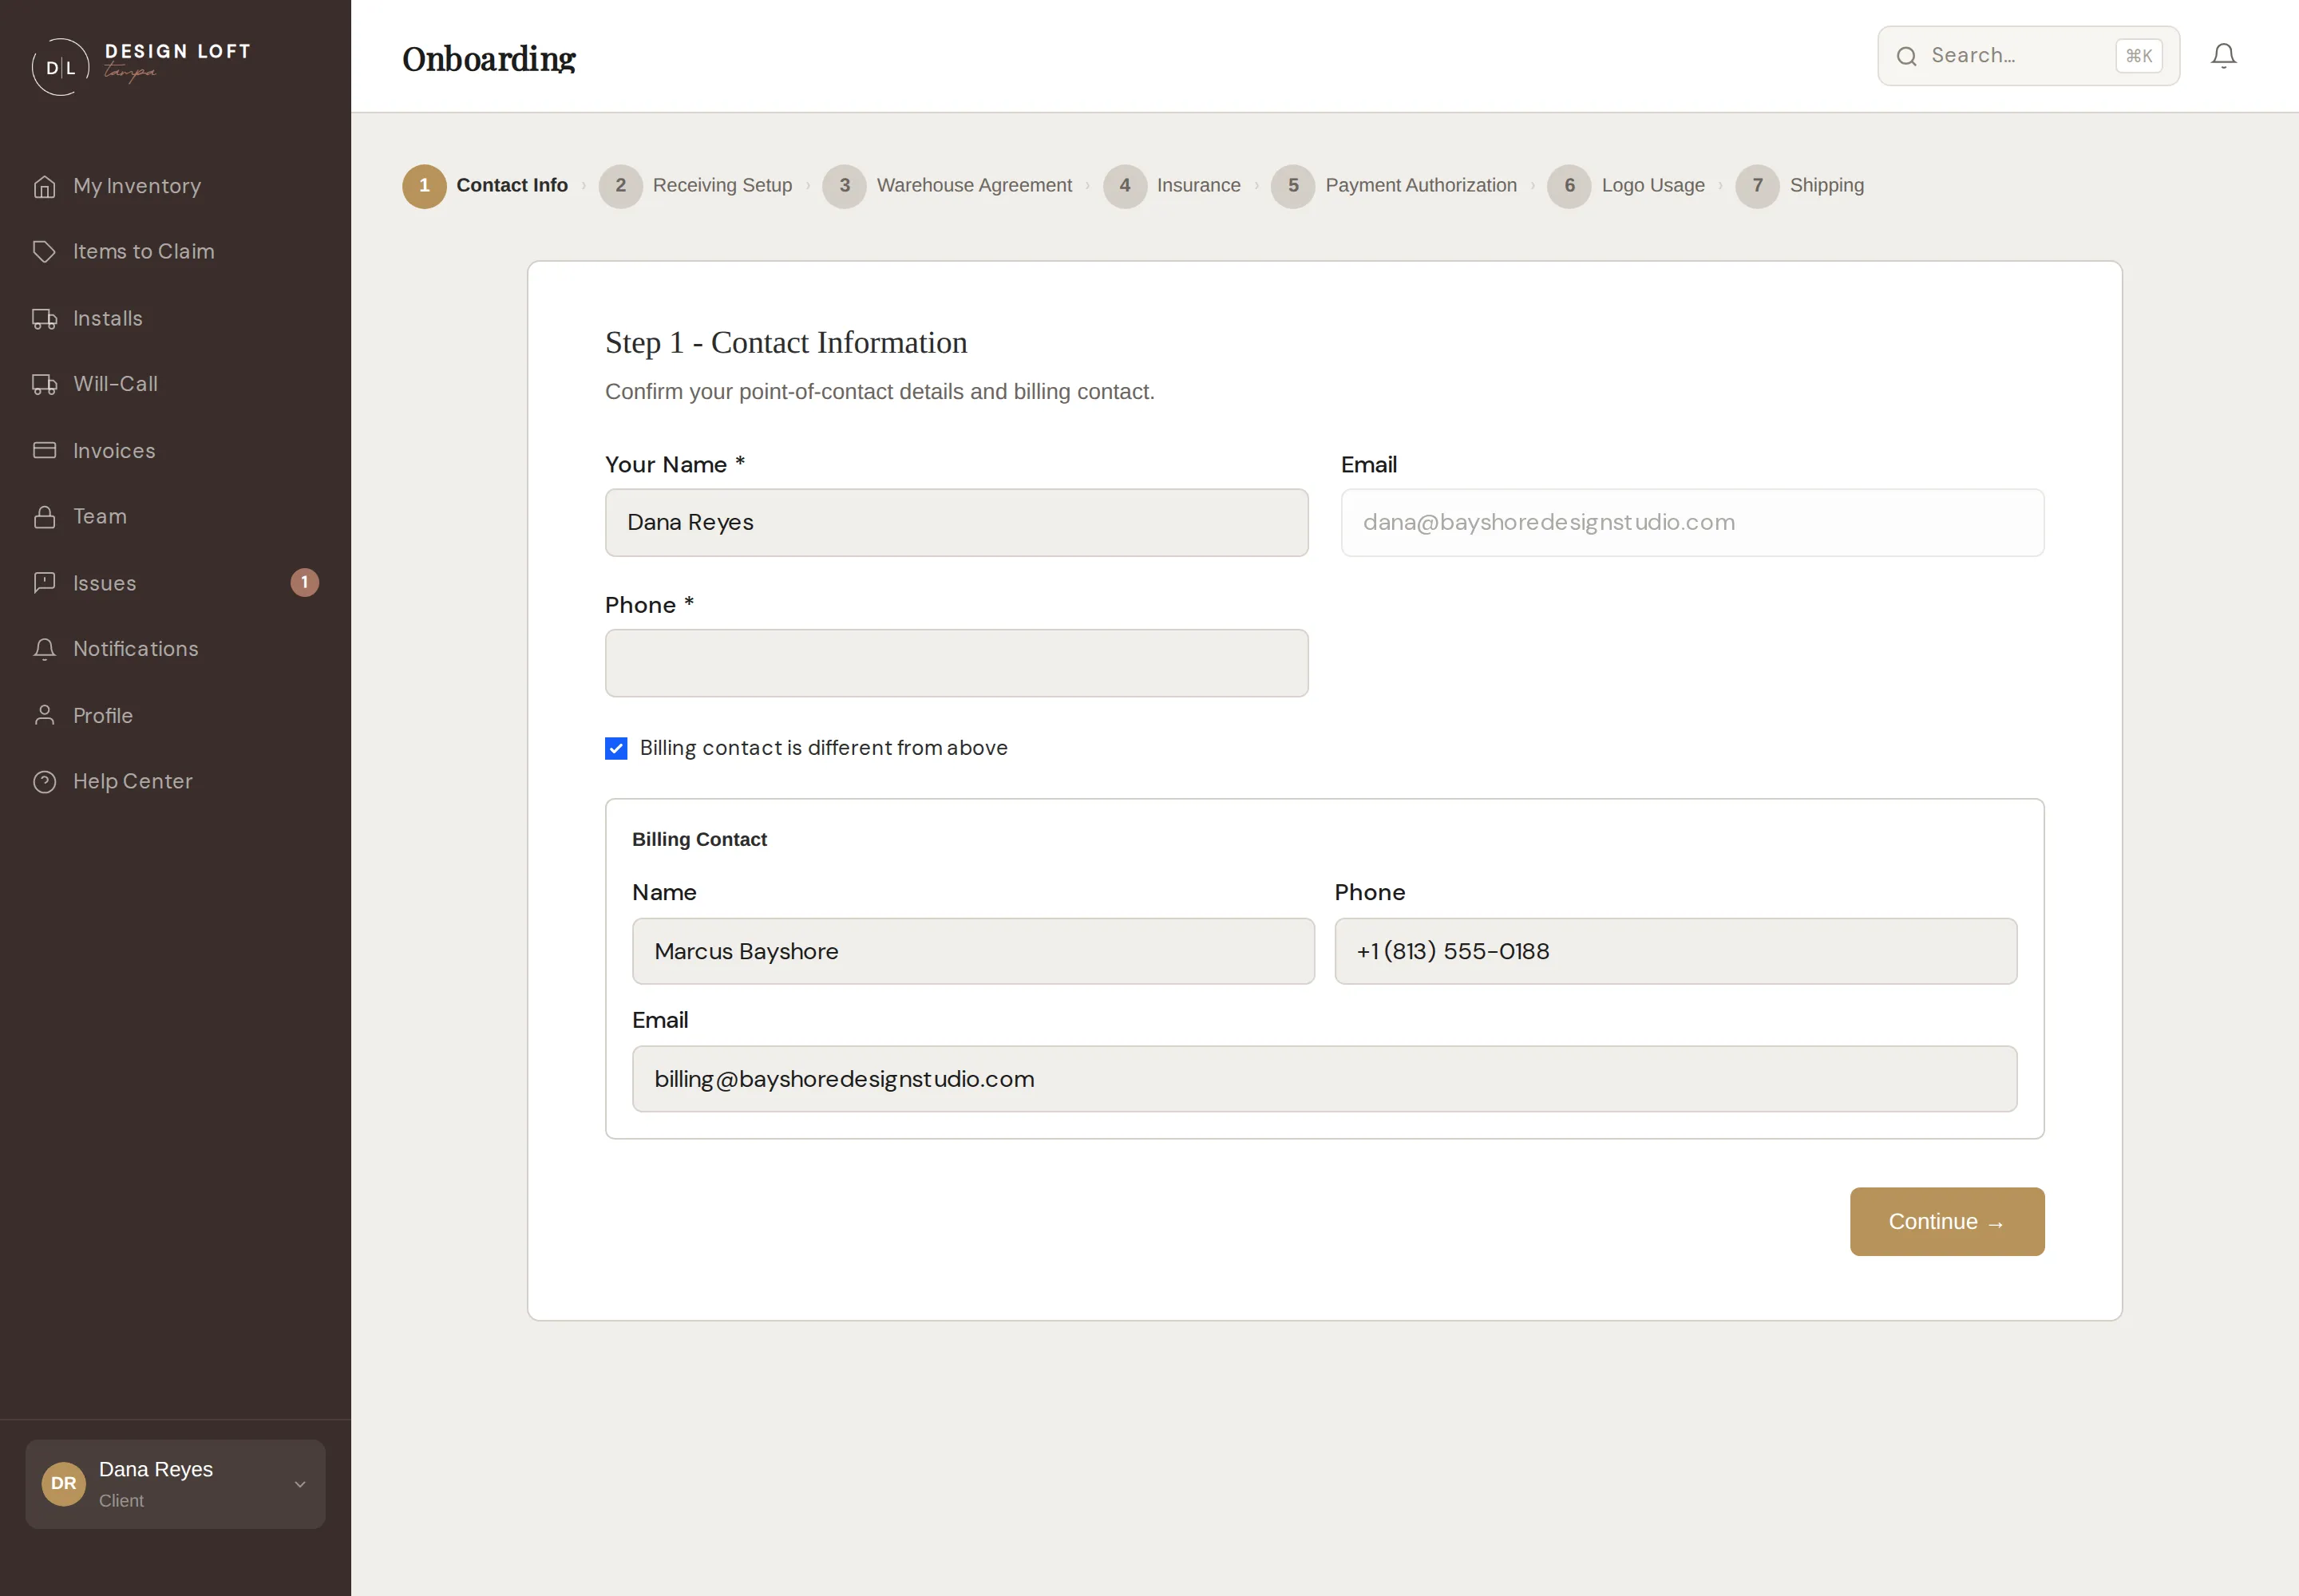Click the Invoices card icon

[44, 450]
